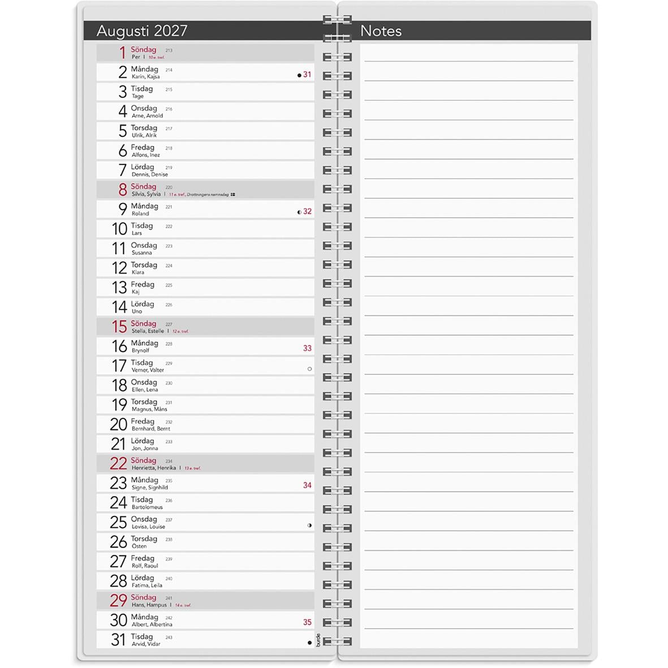This screenshot has width=668, height=668.
Task: Click week number 33
Action: tap(307, 348)
